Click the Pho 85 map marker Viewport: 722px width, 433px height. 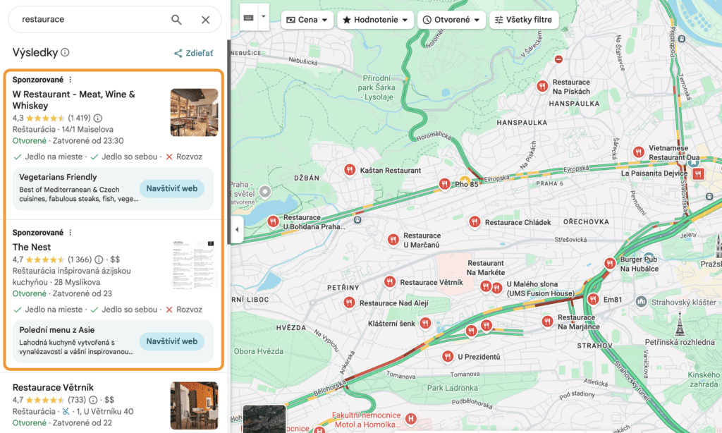(444, 183)
